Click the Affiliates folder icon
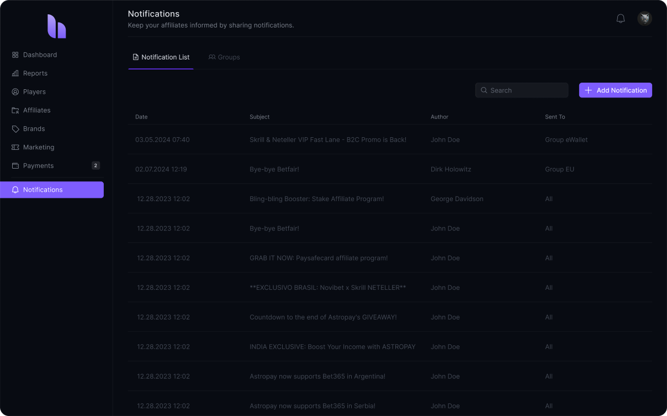 point(15,110)
